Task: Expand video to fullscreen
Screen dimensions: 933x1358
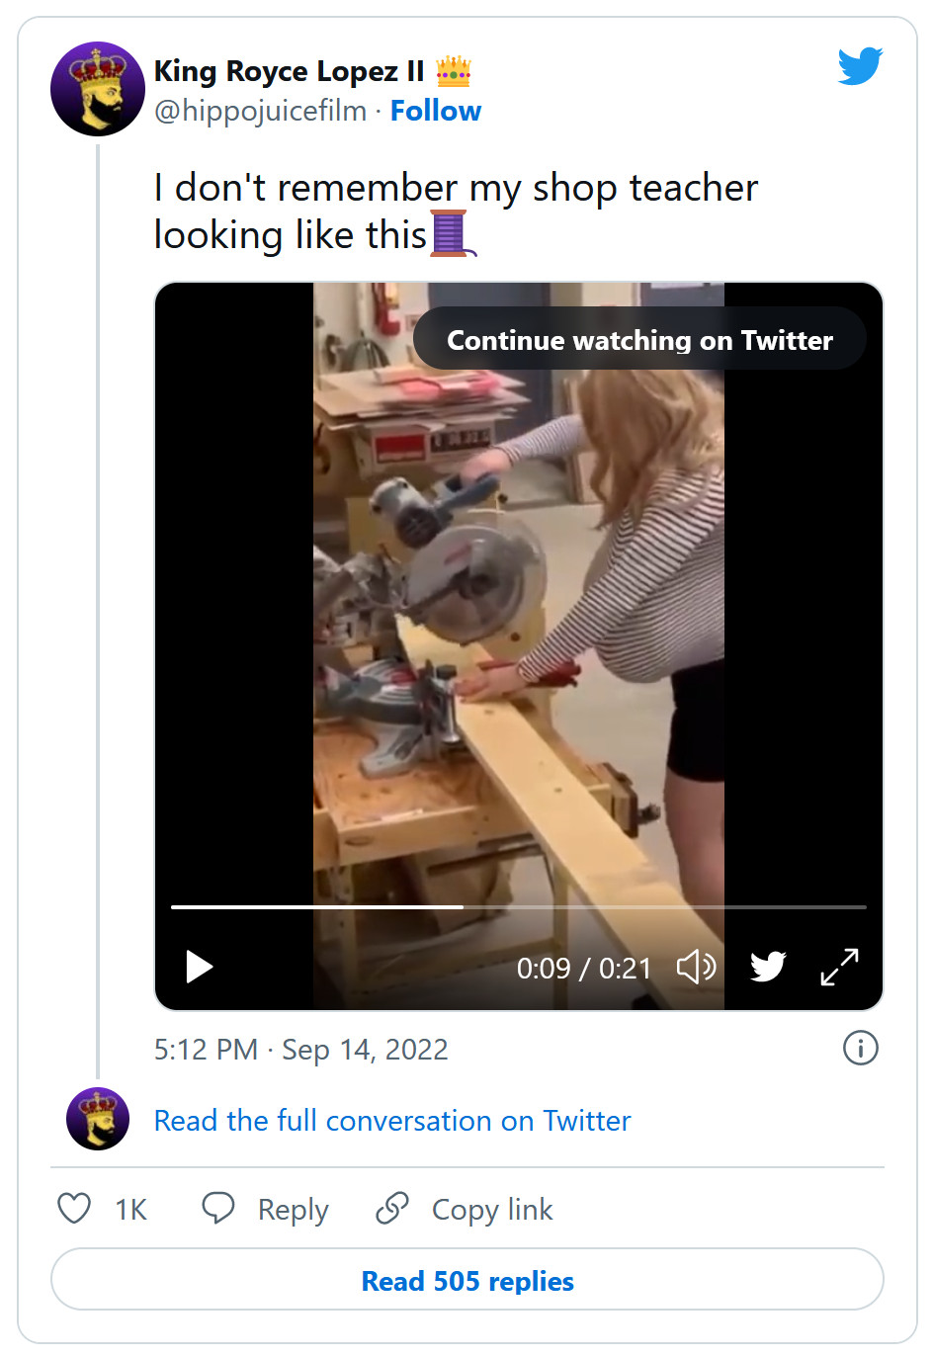Action: pos(839,966)
